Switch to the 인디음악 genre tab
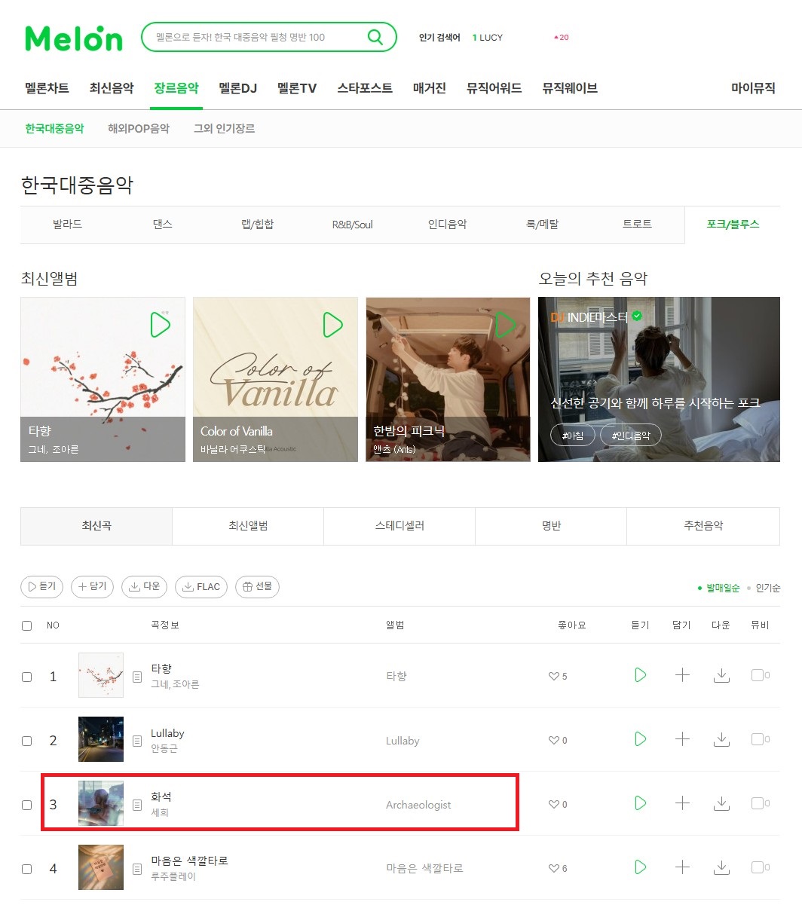Viewport: 802px width, 905px height. click(447, 225)
